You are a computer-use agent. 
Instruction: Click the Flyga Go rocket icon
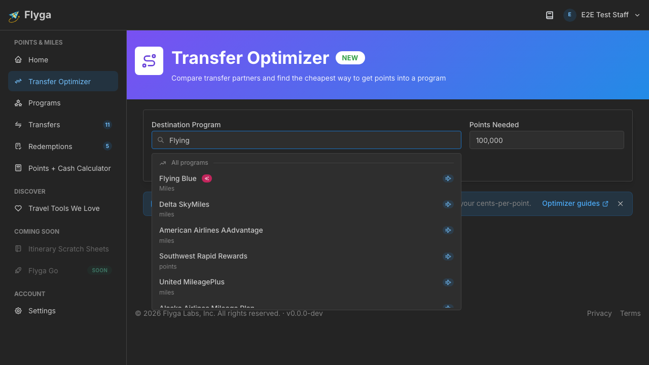point(18,271)
